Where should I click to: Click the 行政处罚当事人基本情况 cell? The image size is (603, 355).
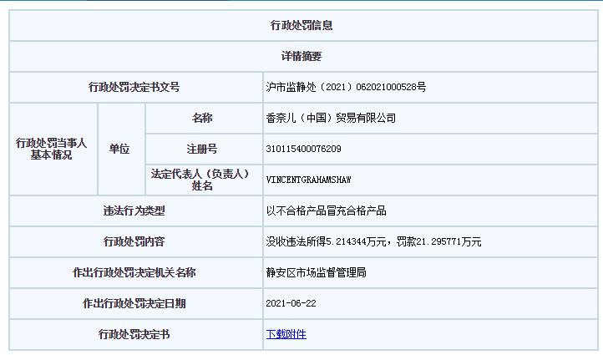point(52,149)
